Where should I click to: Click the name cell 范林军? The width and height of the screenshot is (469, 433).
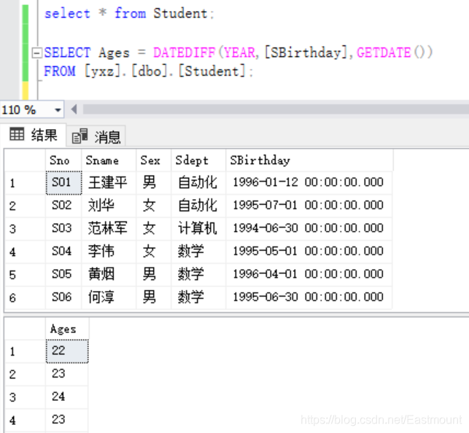click(109, 229)
